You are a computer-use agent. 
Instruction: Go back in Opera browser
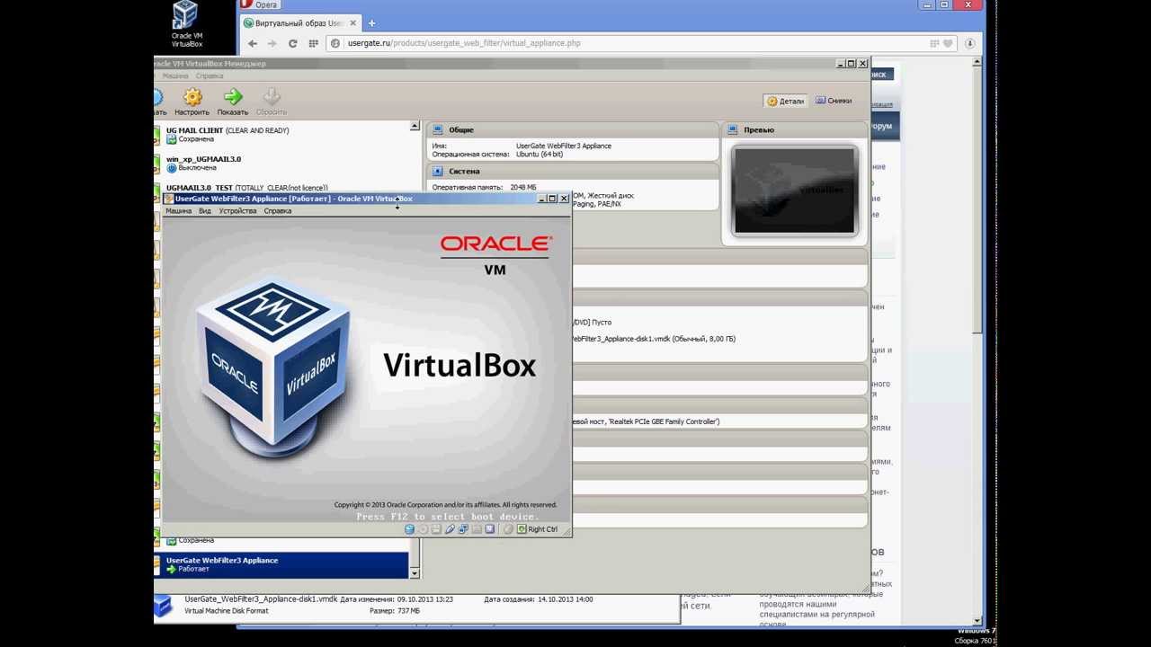click(x=253, y=43)
